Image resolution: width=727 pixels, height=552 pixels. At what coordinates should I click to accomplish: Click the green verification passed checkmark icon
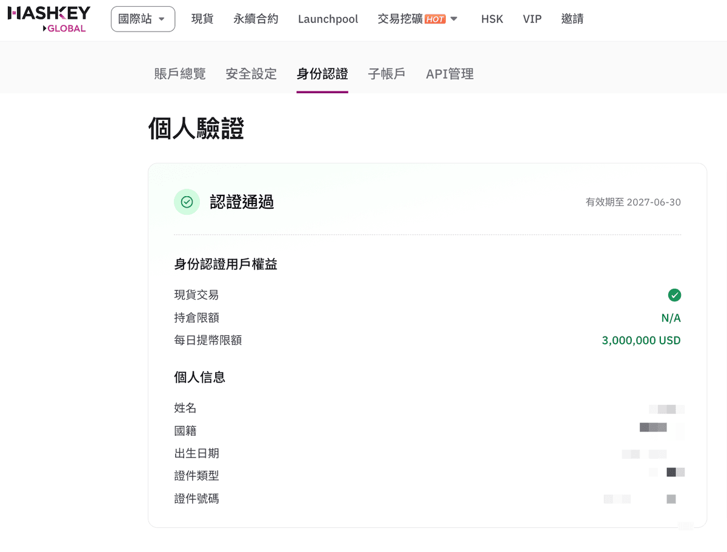coord(187,202)
